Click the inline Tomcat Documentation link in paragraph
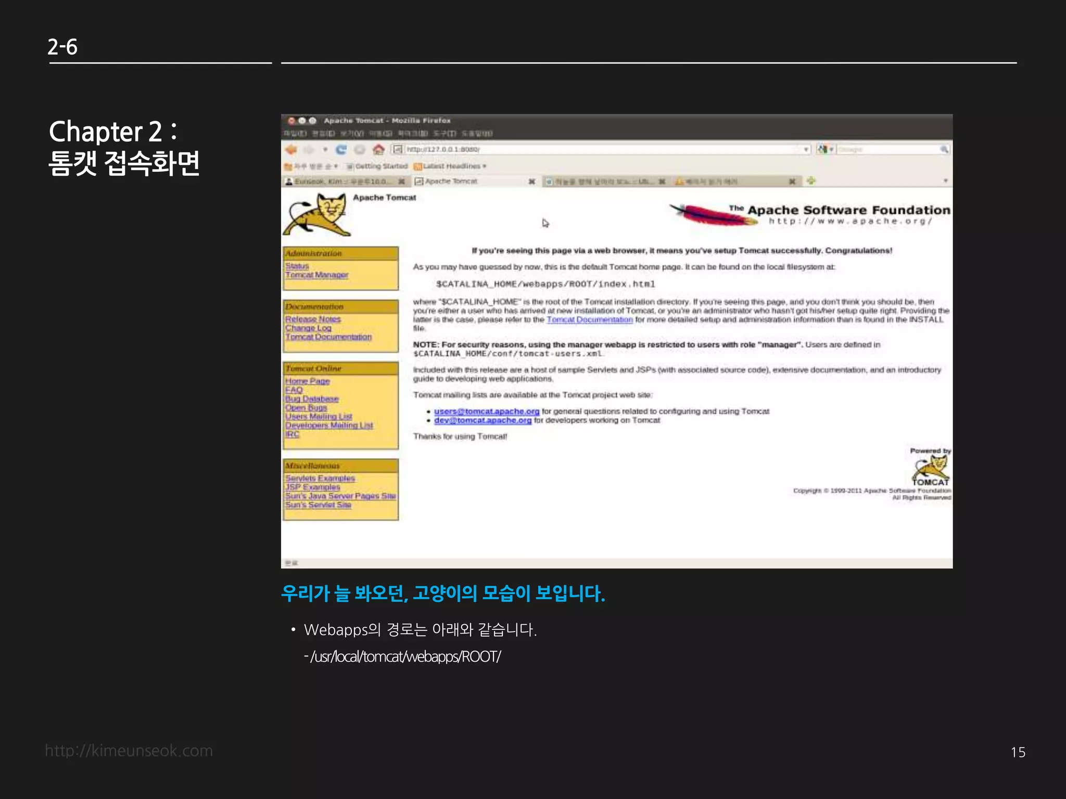 point(590,319)
